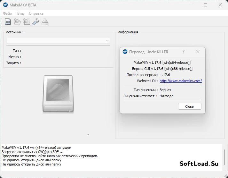Click the small arrow below drive image
Screen dimensions: 228x178
point(88,134)
